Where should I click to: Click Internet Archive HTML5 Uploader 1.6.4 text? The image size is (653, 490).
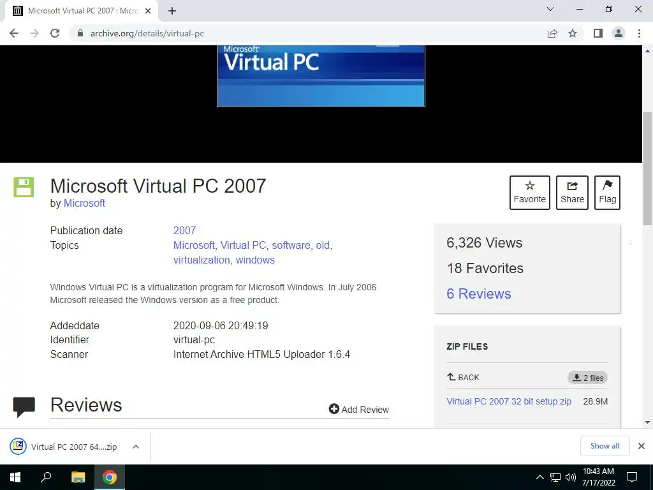coord(261,354)
